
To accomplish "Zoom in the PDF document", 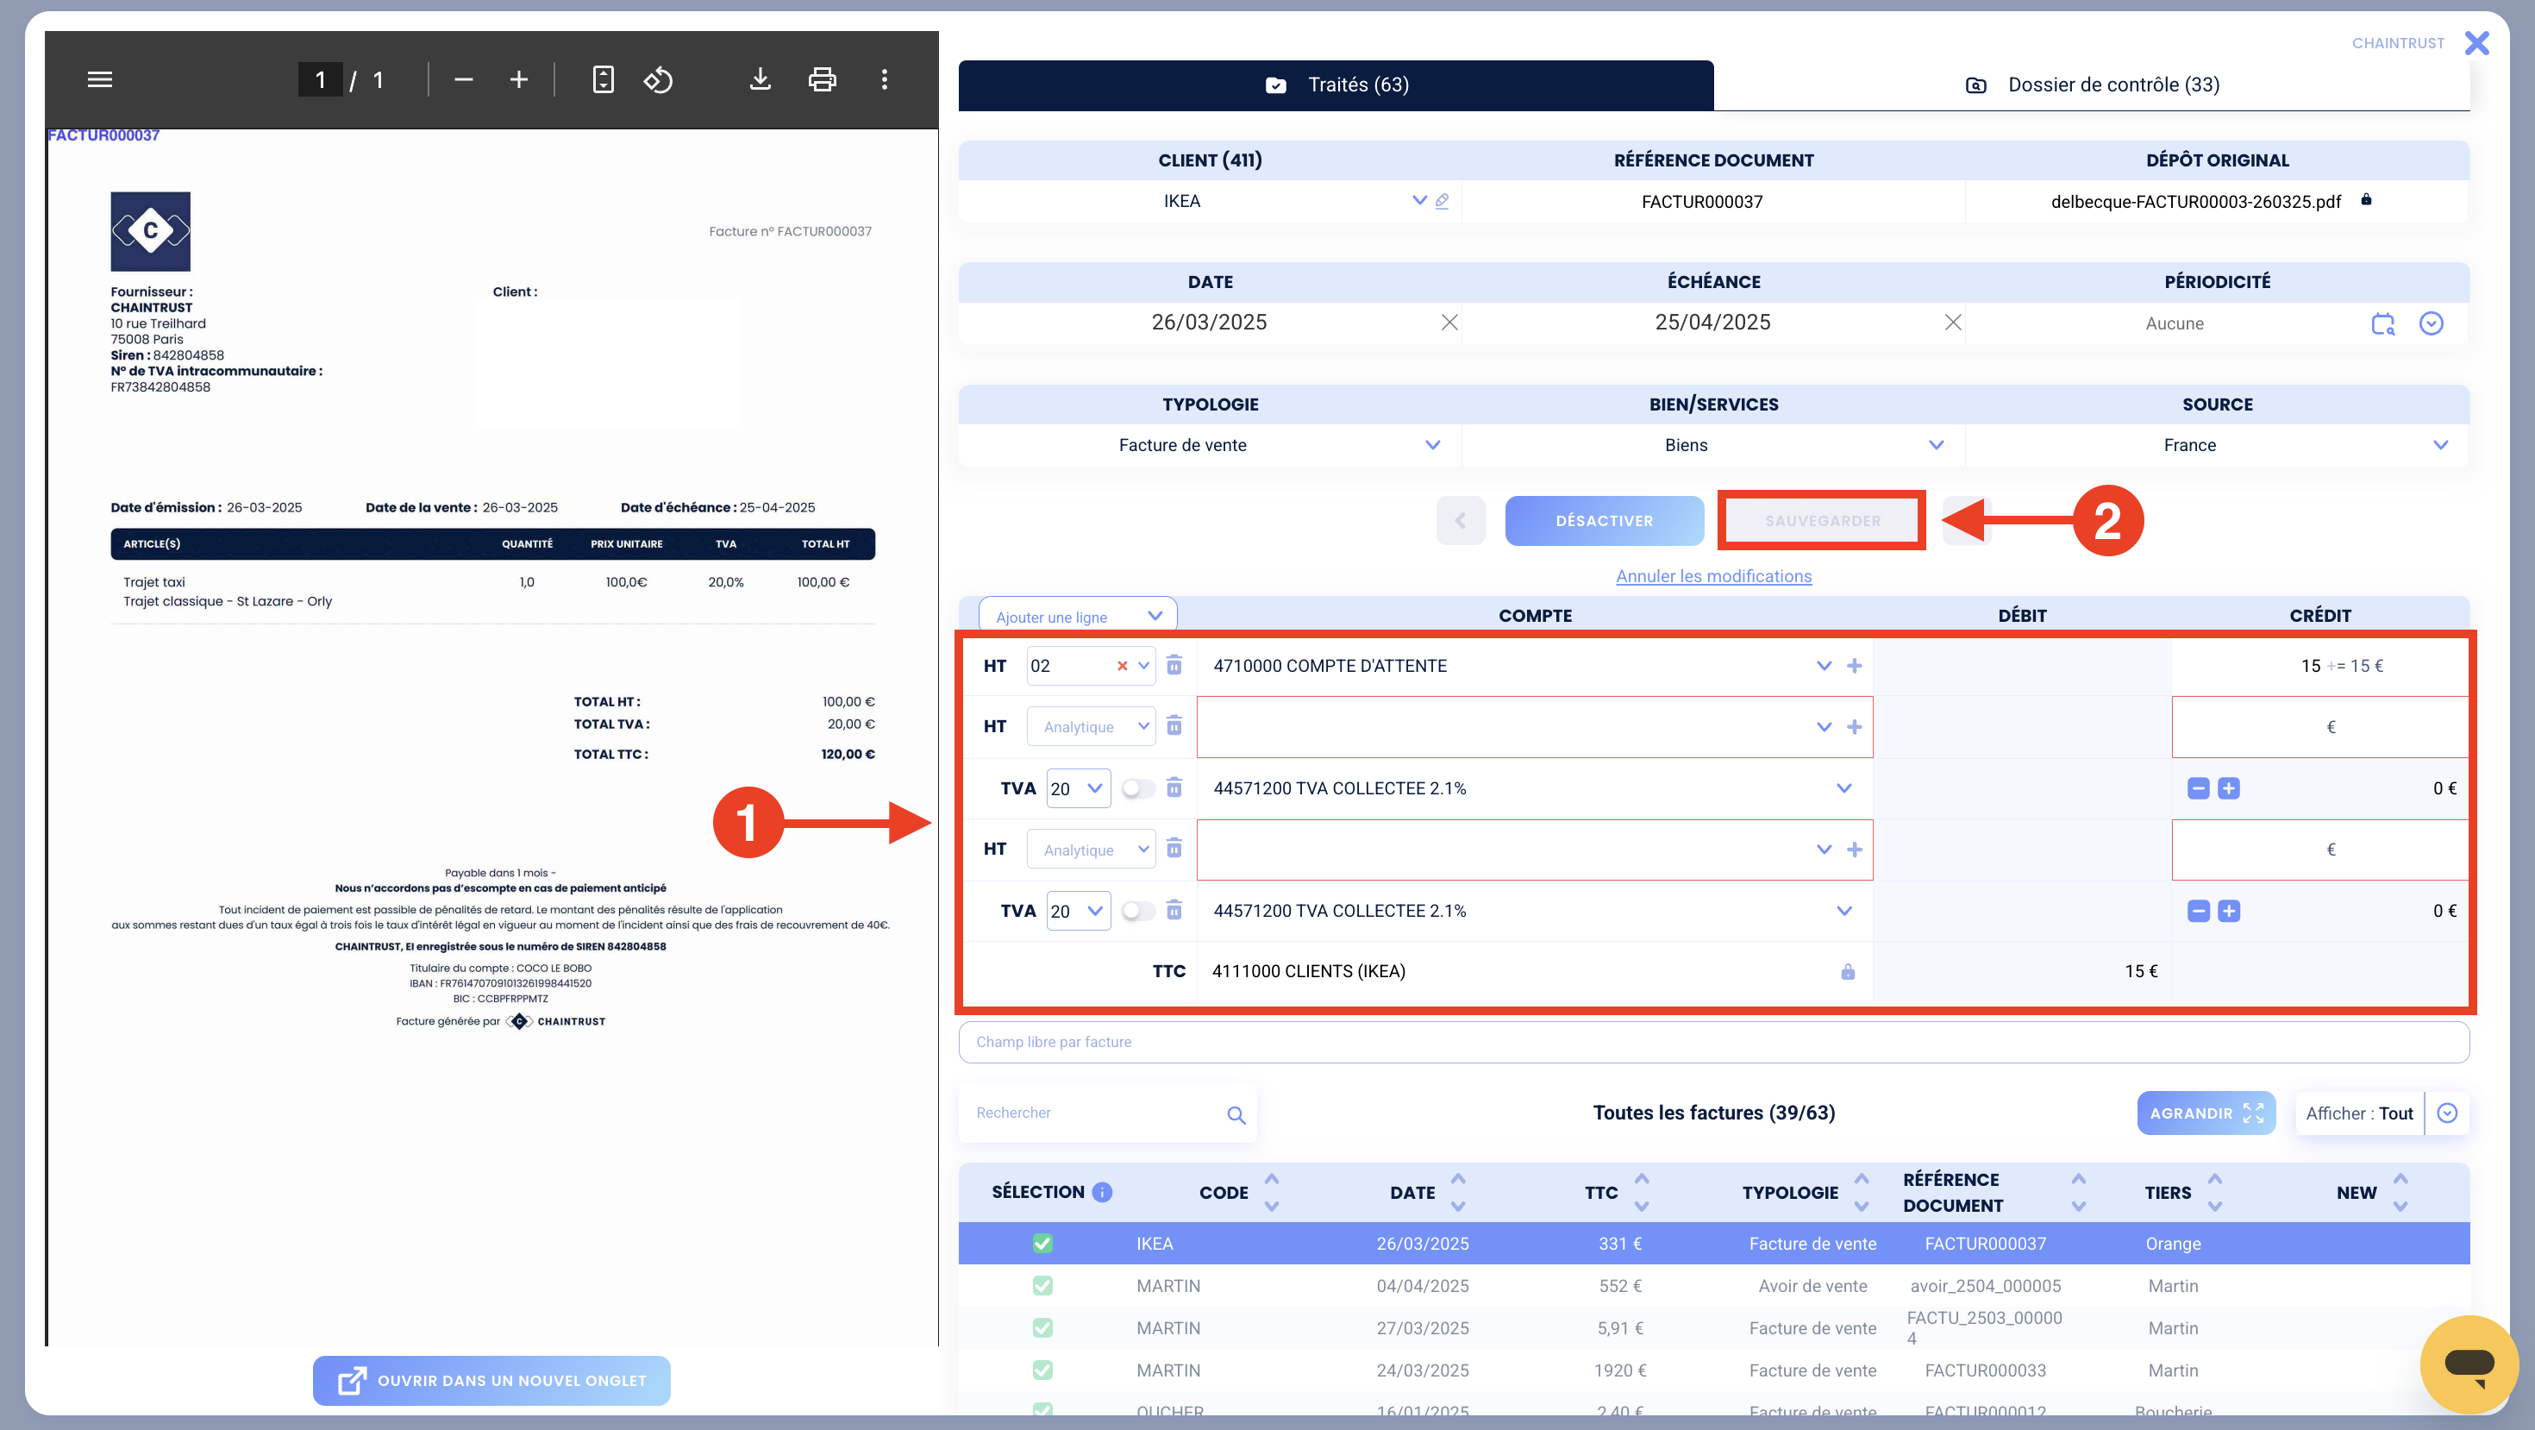I will tap(518, 79).
